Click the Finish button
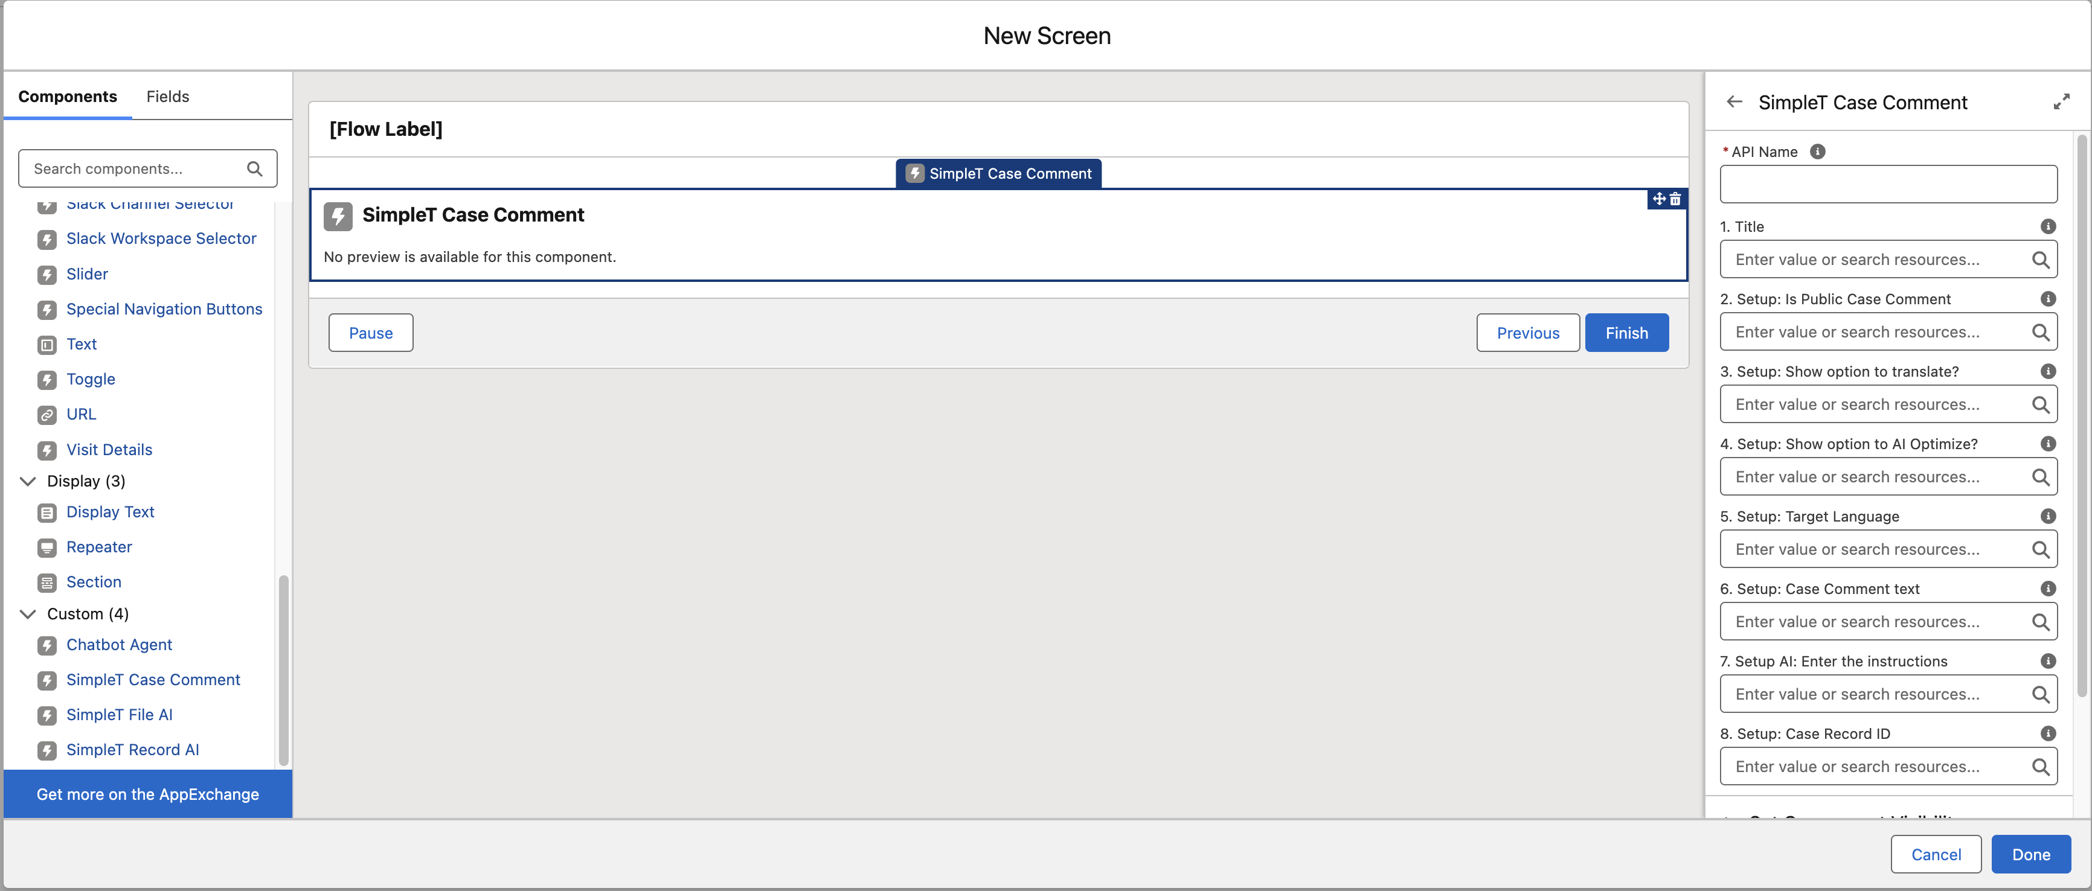 click(1626, 333)
